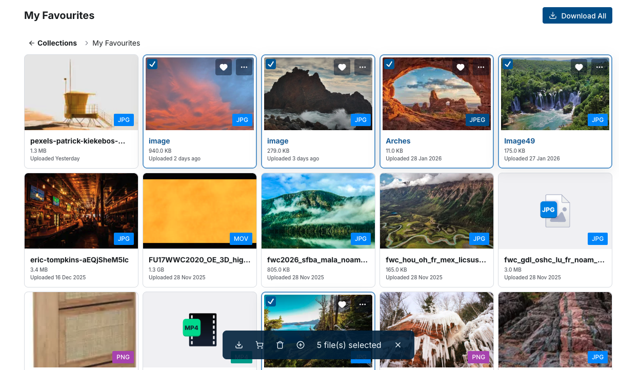Go back to Collections
This screenshot has width=619, height=370.
tap(57, 43)
